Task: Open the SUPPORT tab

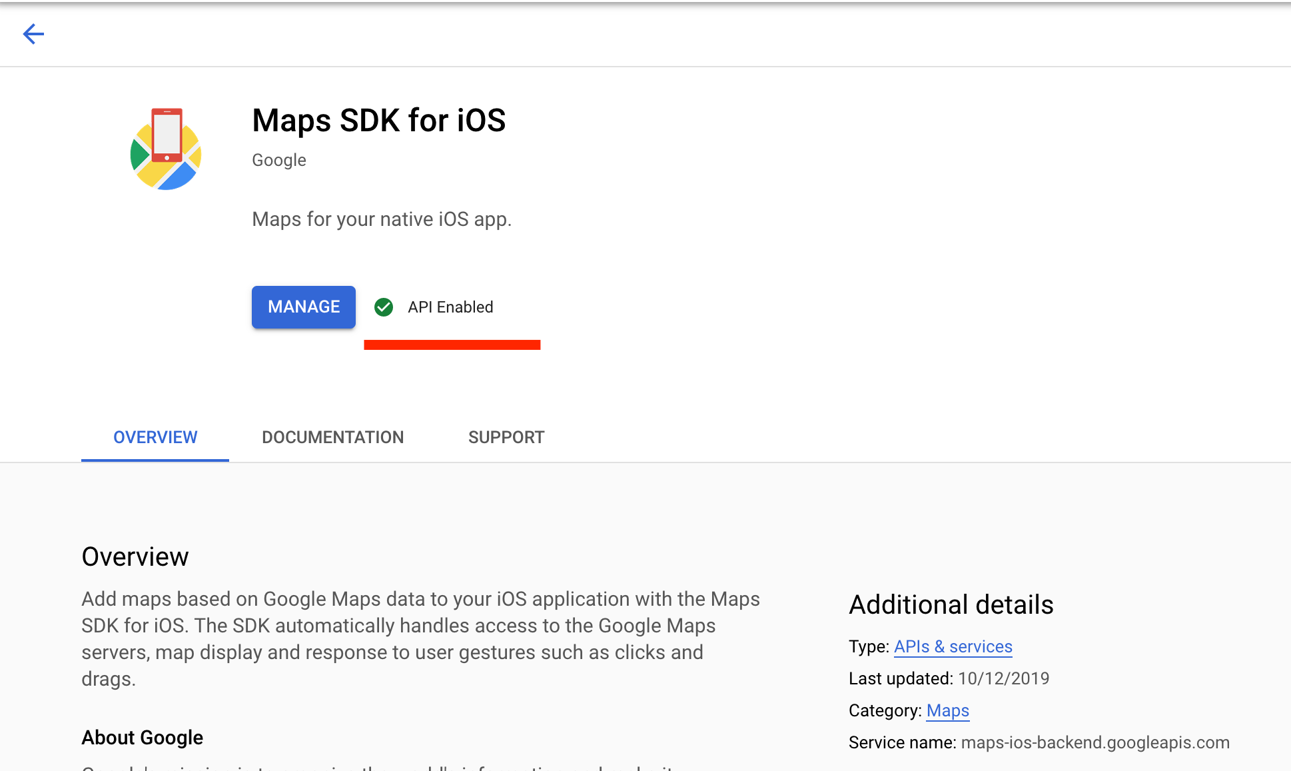Action: pyautogui.click(x=506, y=437)
